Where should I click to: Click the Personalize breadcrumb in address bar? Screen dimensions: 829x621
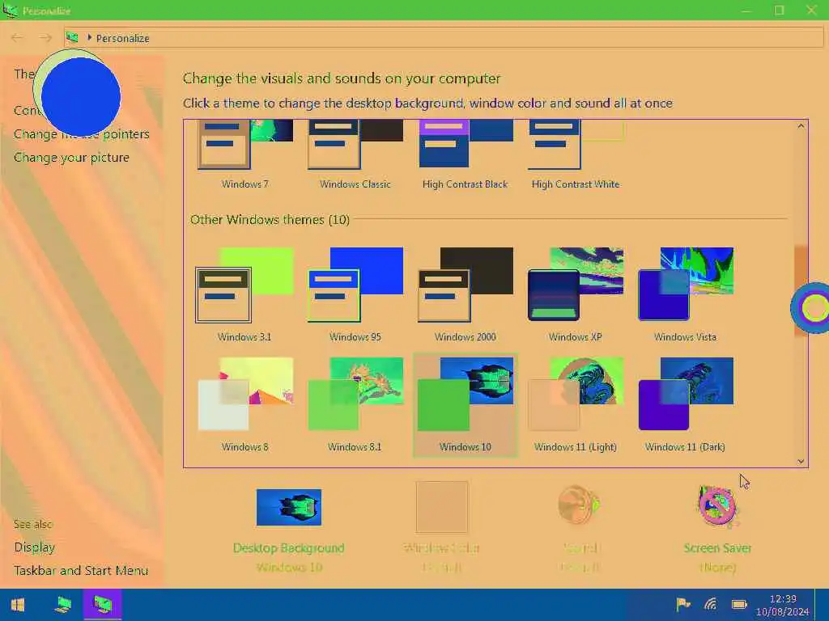point(123,38)
